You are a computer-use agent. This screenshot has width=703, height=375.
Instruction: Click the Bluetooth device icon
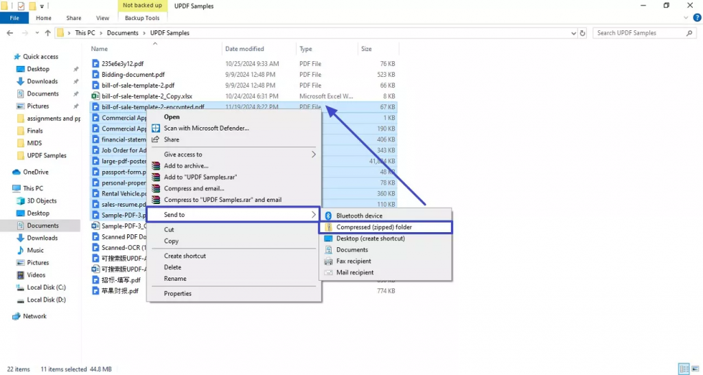coord(328,216)
